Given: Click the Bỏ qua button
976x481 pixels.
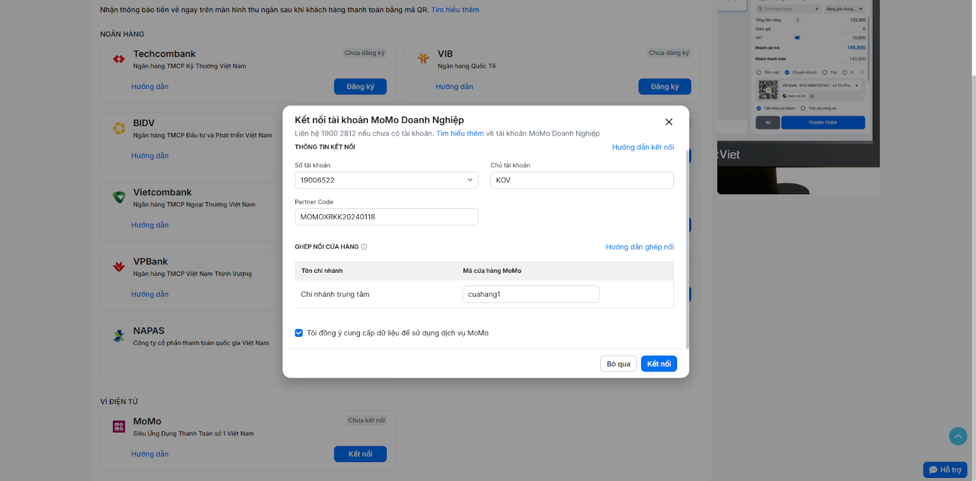Looking at the screenshot, I should [619, 364].
